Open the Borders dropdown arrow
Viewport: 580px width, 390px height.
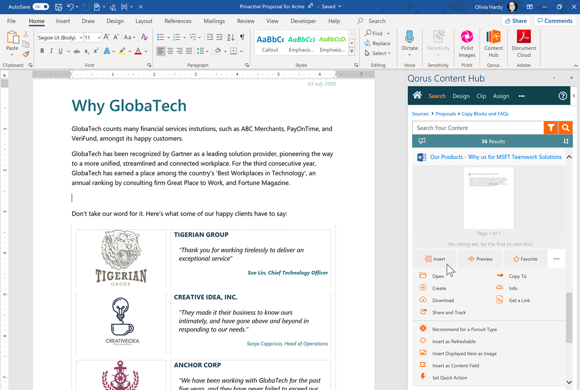242,51
